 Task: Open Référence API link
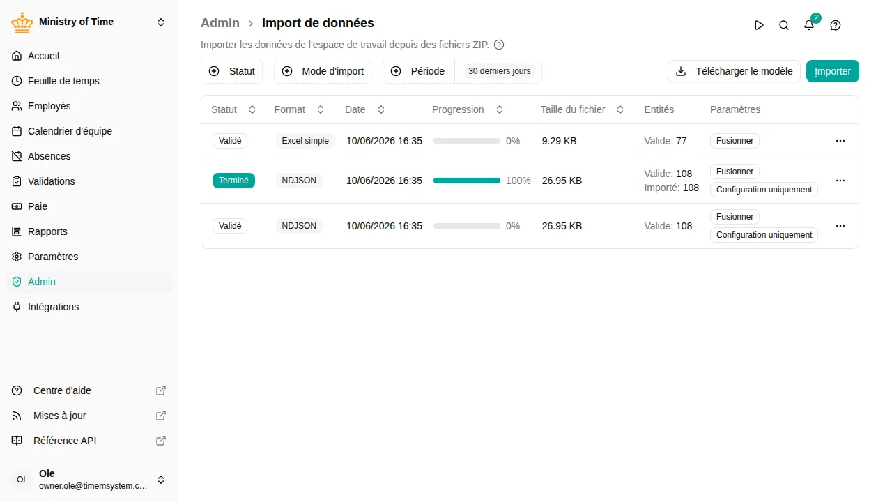(89, 441)
